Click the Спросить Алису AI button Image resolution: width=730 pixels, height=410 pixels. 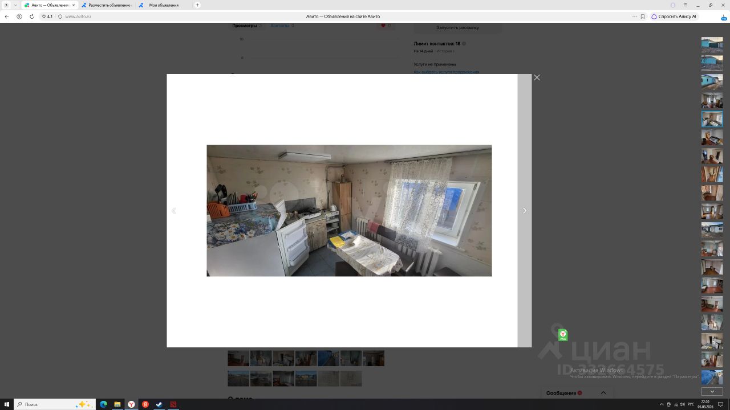[674, 17]
